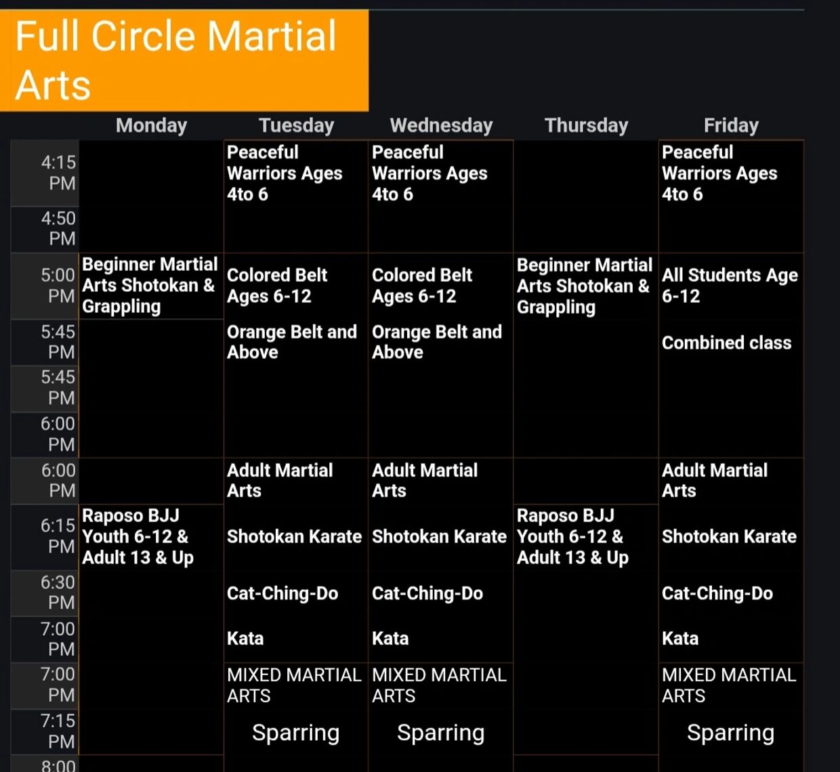Select the Friday column header
Viewport: 840px width, 772px height.
731,126
